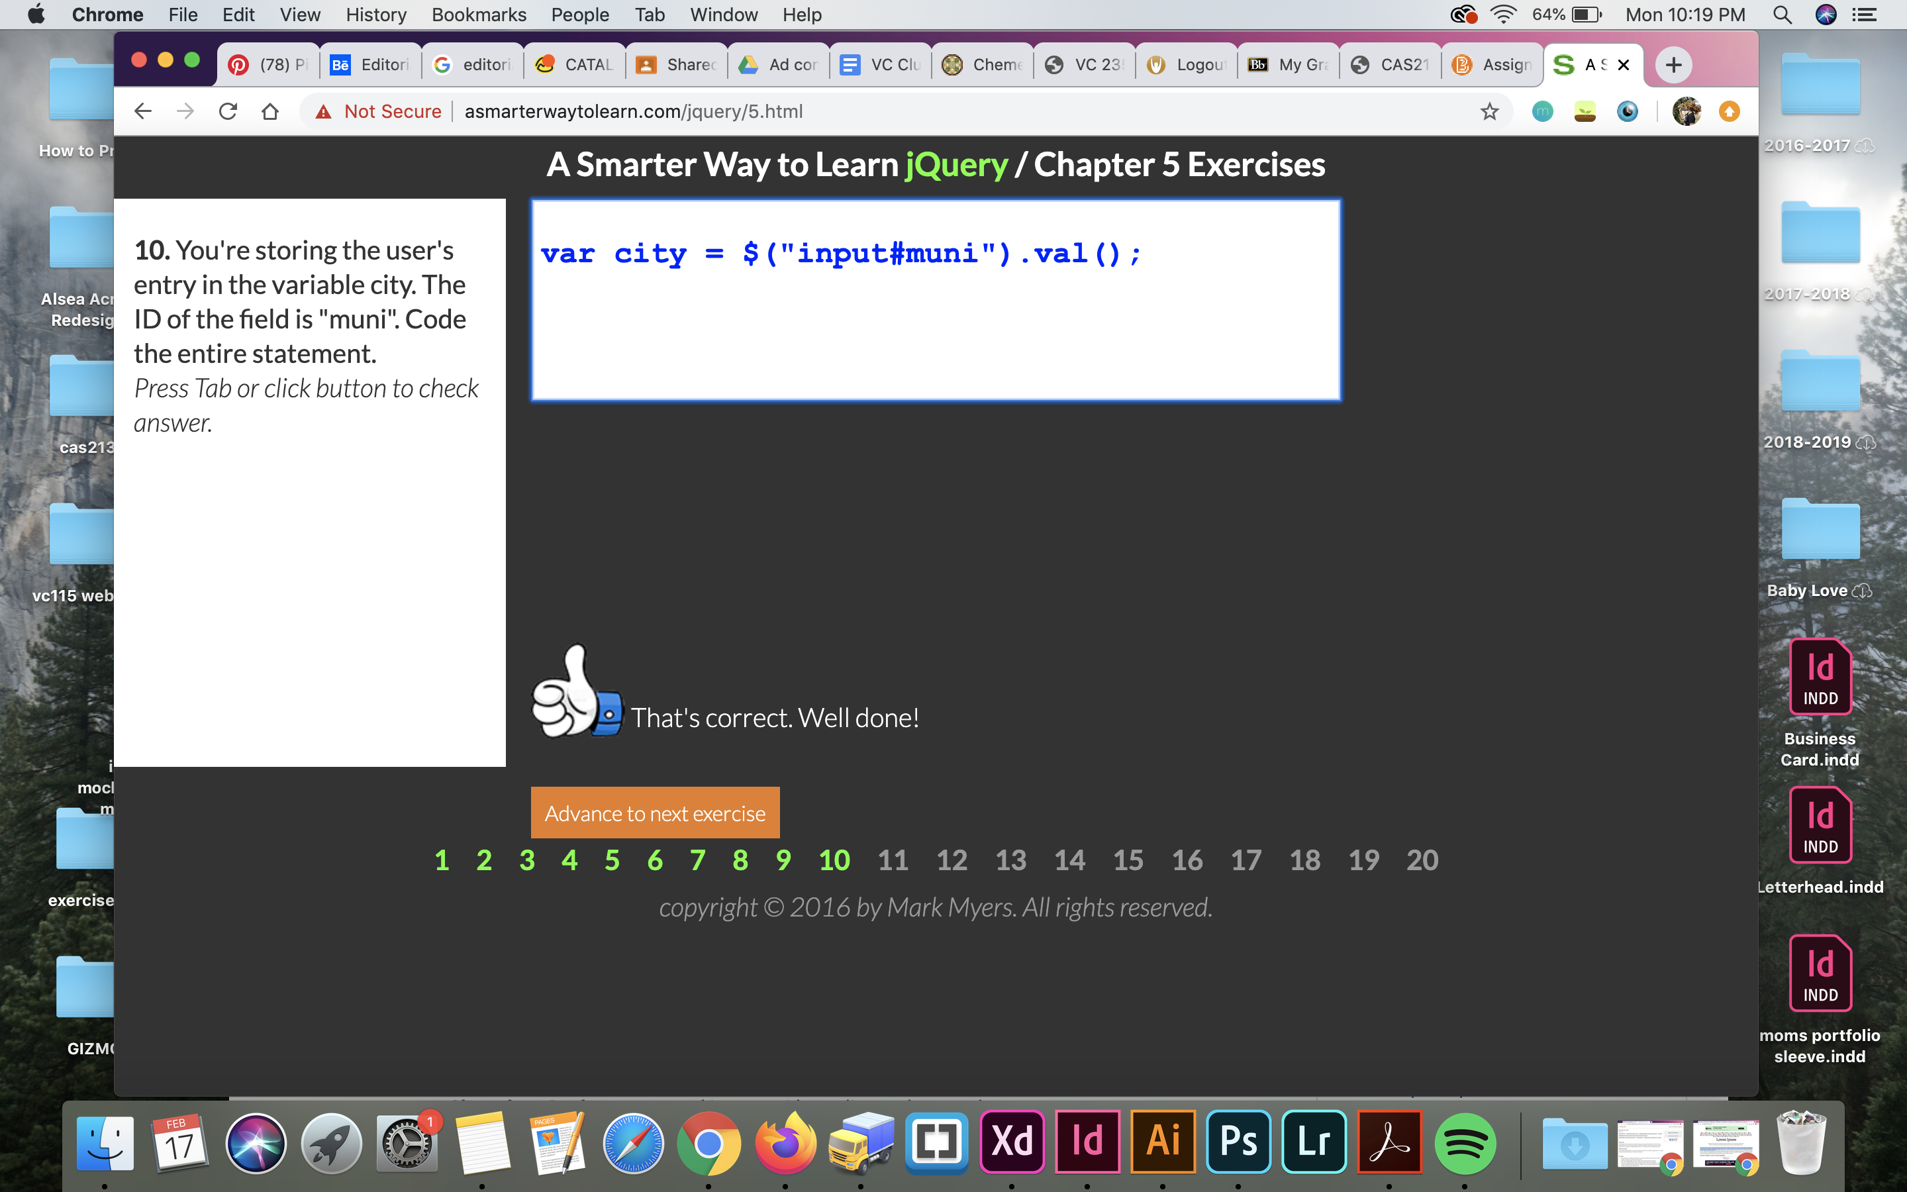Click the bookmark star icon
Screen dimensions: 1907x1192
(x=1489, y=111)
